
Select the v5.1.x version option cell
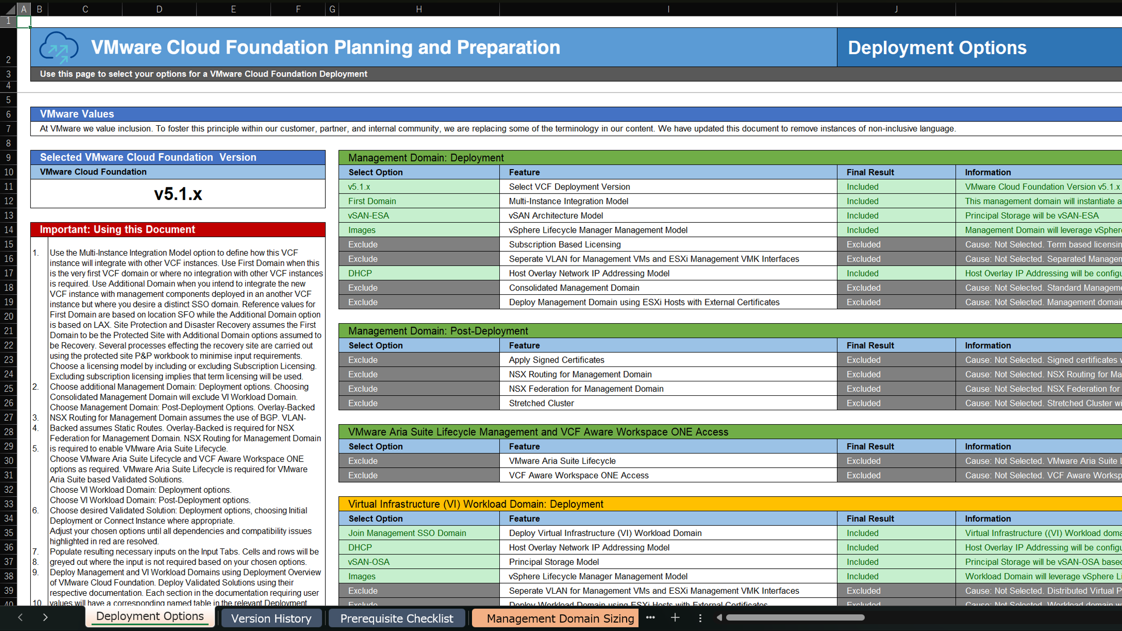(x=419, y=187)
